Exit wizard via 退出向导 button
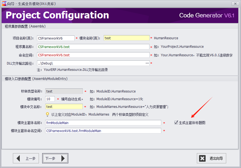The height and width of the screenshot is (168, 241). click(x=211, y=158)
